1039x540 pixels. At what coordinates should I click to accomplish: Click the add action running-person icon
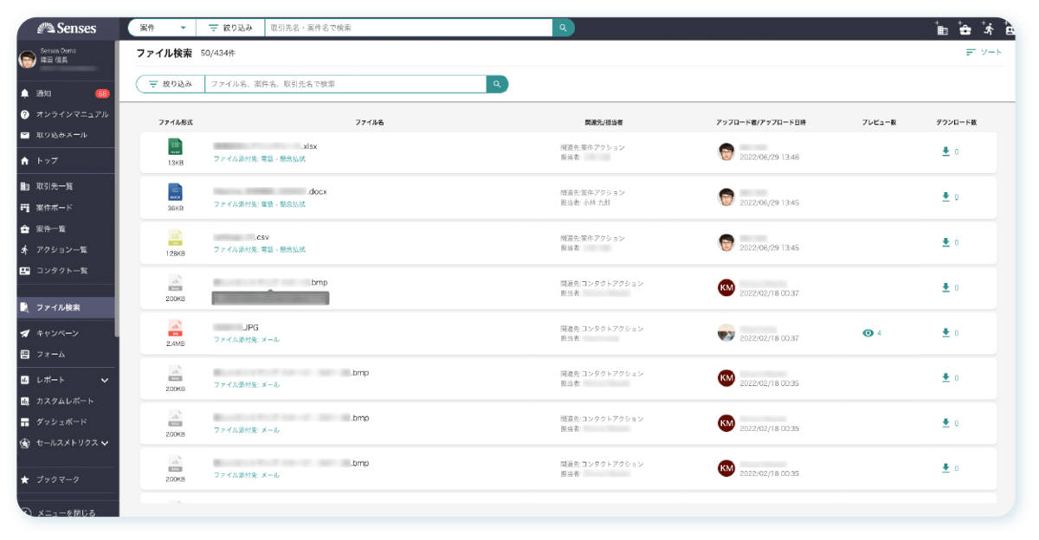987,29
